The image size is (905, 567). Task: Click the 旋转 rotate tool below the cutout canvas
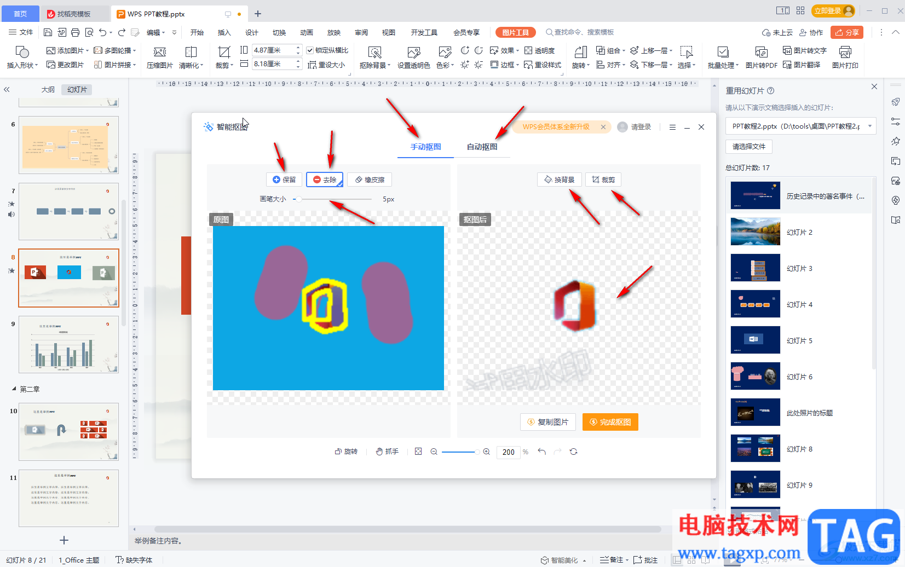[346, 452]
